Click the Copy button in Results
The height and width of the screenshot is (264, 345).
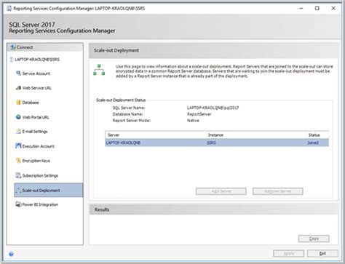[x=314, y=239]
